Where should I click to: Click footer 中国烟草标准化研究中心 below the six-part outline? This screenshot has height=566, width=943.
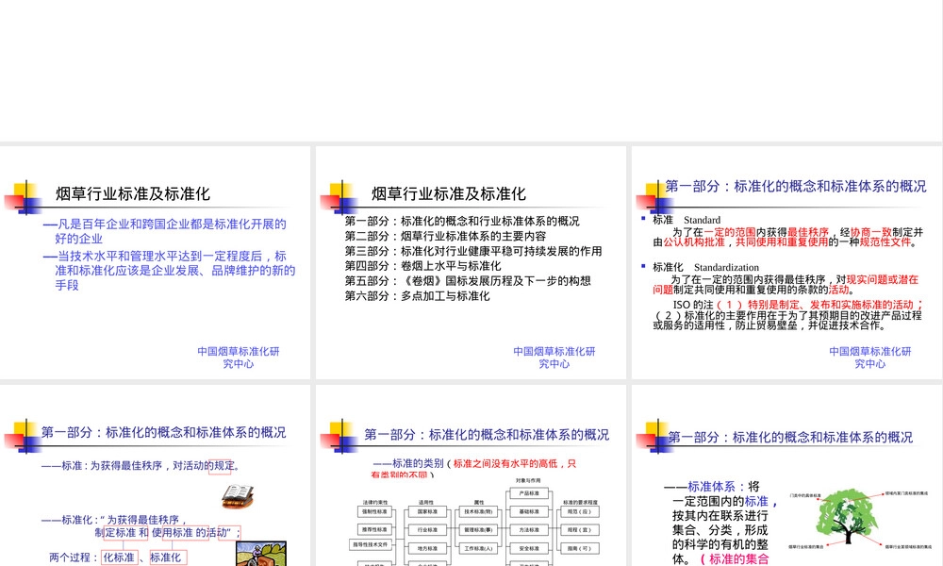coord(554,358)
